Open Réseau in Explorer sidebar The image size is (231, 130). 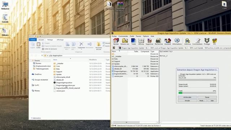click(36, 91)
